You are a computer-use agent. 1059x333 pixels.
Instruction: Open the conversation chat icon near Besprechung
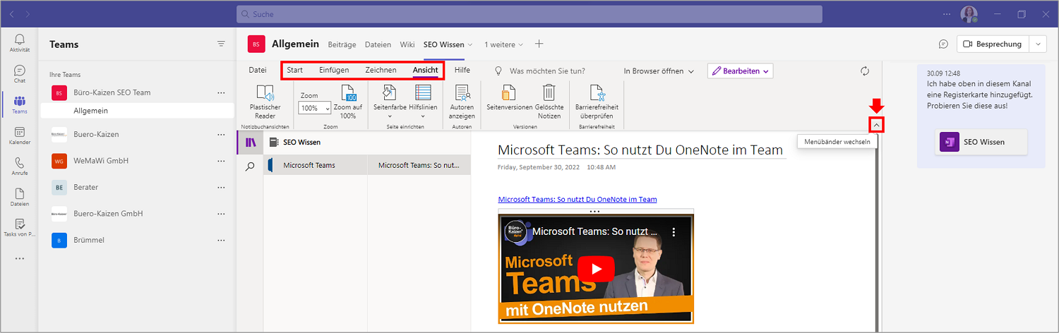(943, 44)
